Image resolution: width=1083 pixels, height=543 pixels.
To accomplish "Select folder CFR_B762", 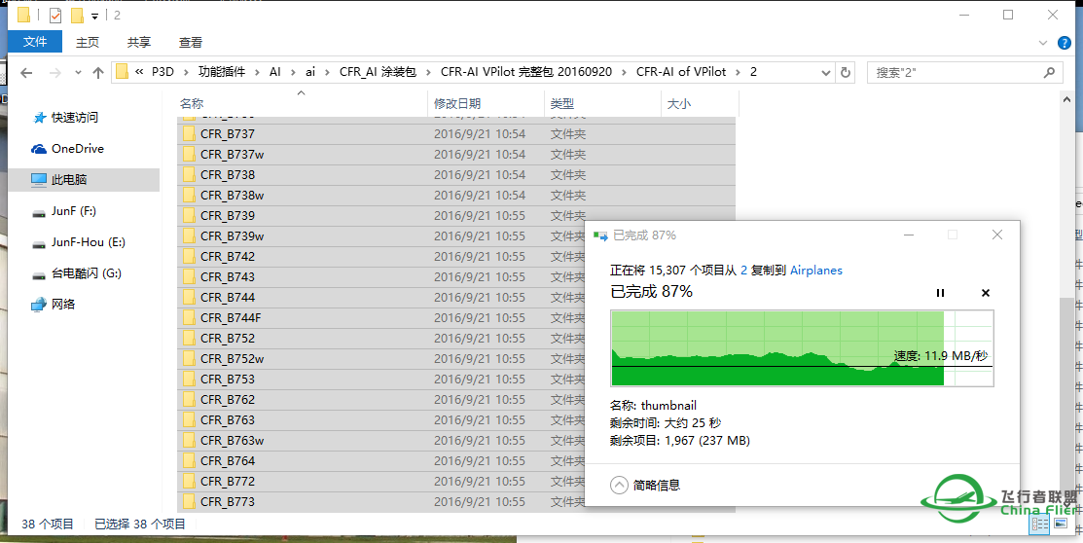I will click(x=380, y=399).
